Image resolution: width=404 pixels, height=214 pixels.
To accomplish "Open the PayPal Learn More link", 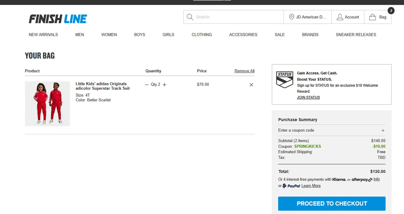I will point(311,186).
